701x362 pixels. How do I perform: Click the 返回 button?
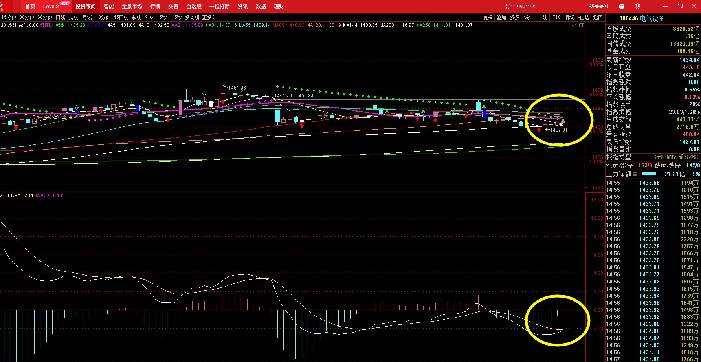598,17
